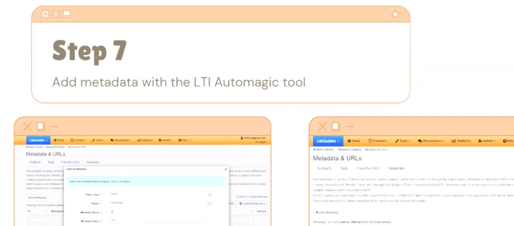This screenshot has width=514, height=226.
Task: Click Add Metadata button in right window
Action: click(327, 212)
